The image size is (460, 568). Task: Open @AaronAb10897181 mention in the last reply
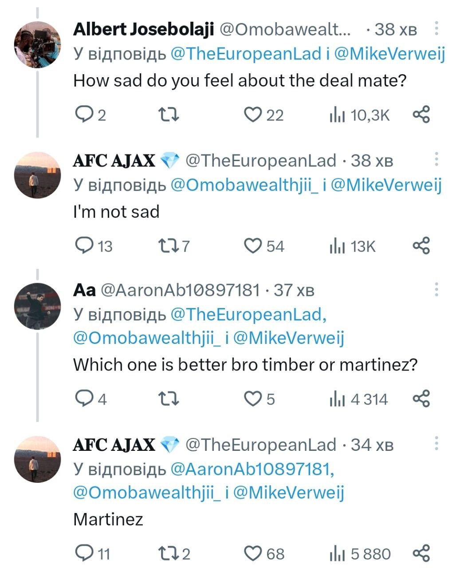(x=252, y=469)
